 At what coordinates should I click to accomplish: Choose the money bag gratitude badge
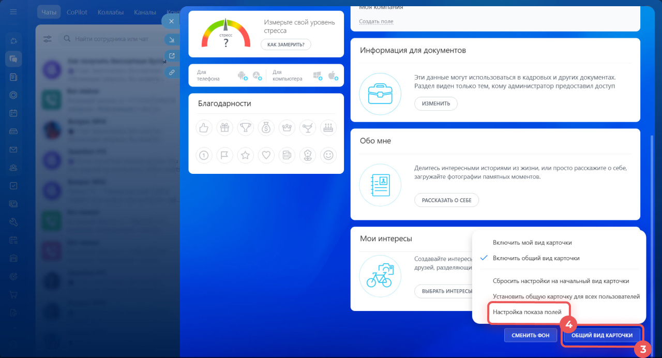tap(266, 128)
